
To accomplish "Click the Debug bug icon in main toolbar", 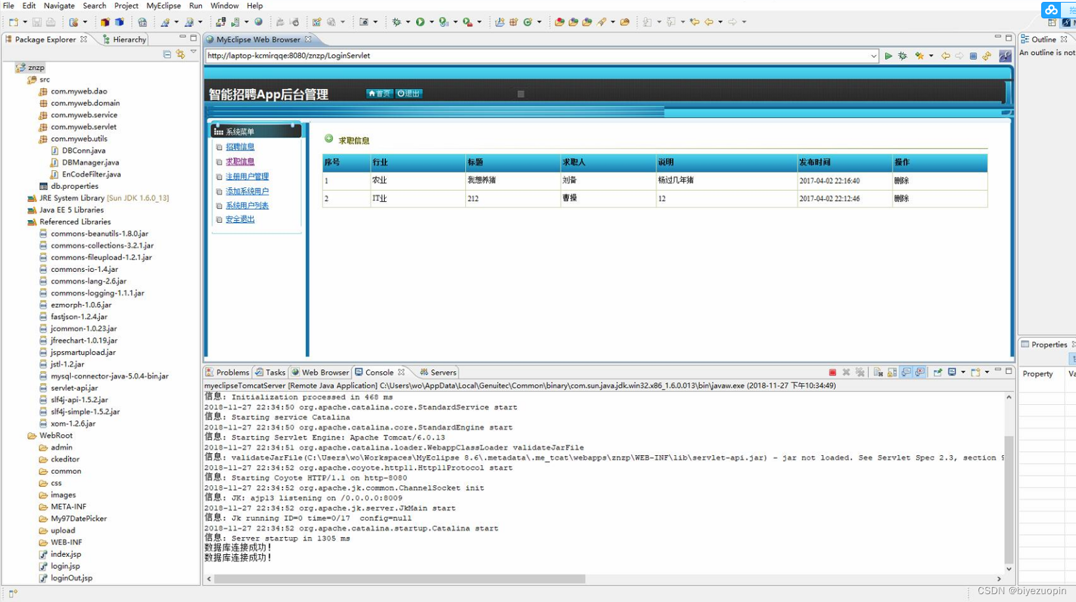I will (x=396, y=22).
